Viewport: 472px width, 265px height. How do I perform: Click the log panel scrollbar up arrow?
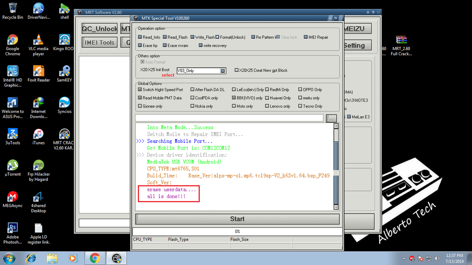click(x=336, y=126)
